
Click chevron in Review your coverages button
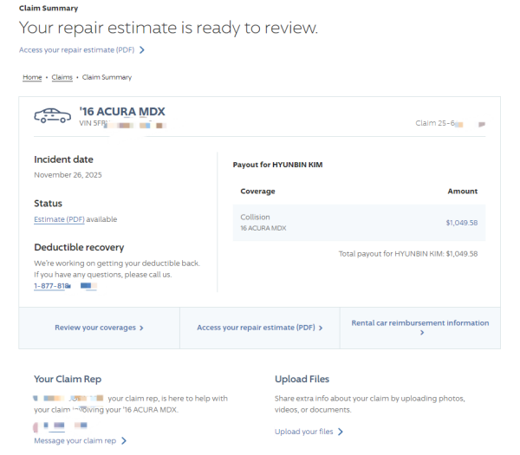pyautogui.click(x=141, y=328)
